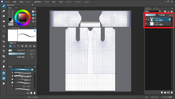Open brush edit gear in tool options preview
This screenshot has height=99, width=175.
coord(35,31)
